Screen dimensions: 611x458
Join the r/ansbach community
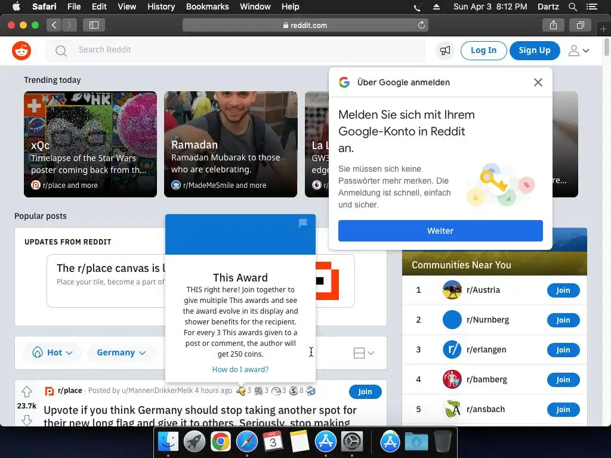[563, 409]
